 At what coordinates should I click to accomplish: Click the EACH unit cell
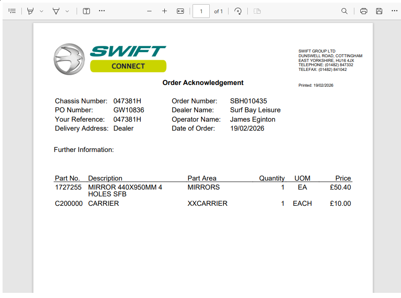pyautogui.click(x=302, y=204)
